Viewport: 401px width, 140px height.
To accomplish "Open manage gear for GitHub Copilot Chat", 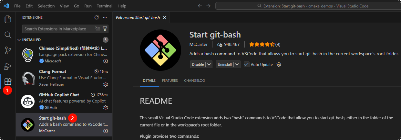I will point(105,108).
